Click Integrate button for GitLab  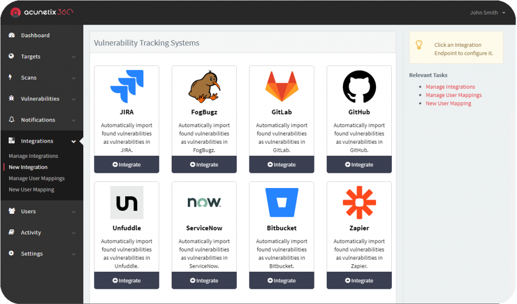pos(282,164)
